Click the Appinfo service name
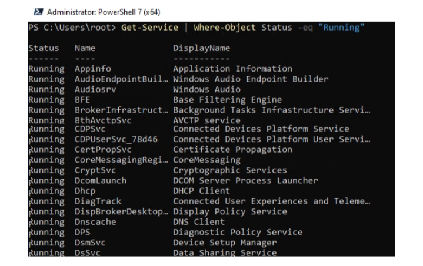The width and height of the screenshot is (423, 266). tap(93, 69)
